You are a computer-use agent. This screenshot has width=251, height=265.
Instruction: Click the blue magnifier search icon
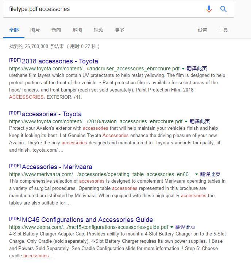tap(223, 9)
